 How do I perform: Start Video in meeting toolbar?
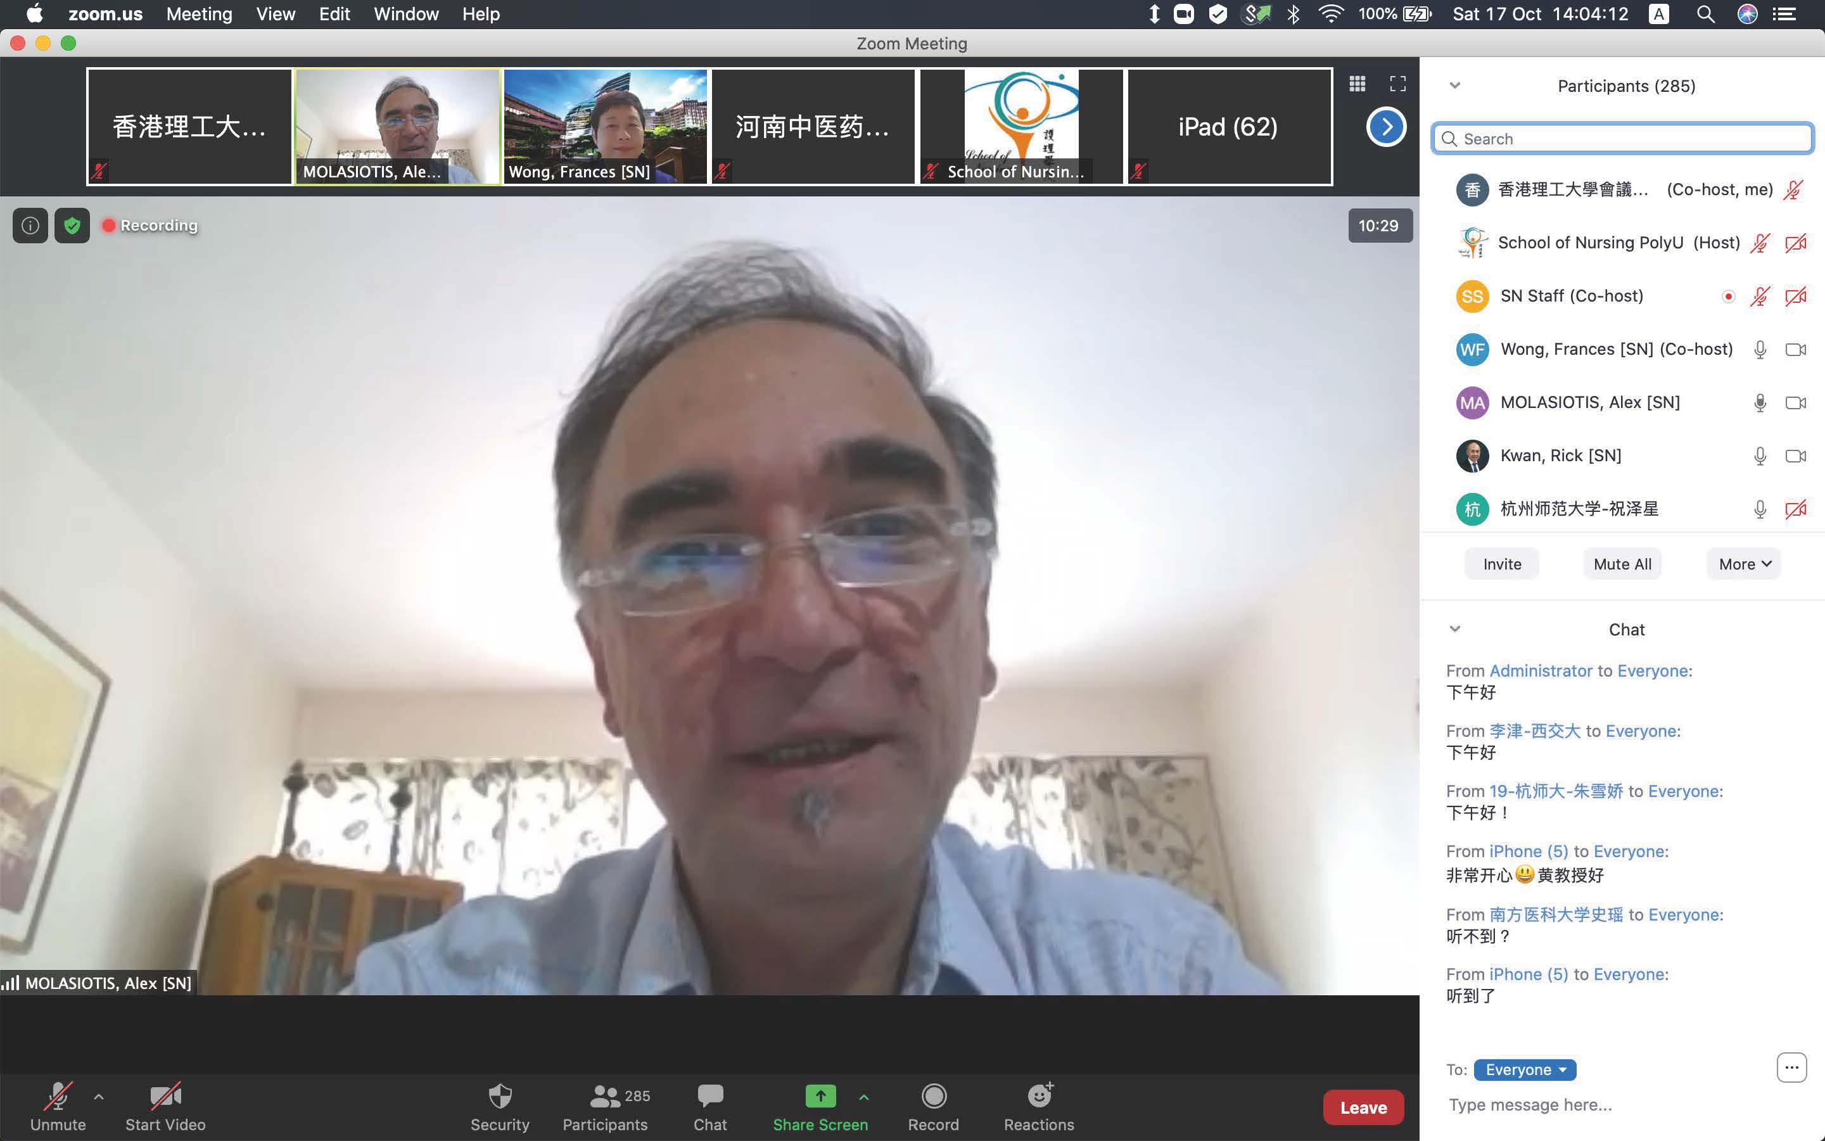click(165, 1098)
